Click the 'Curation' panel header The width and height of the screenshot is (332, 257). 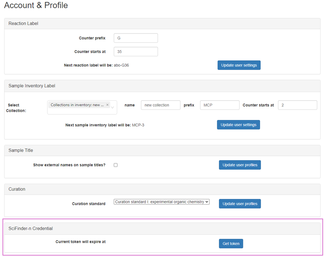(x=17, y=189)
